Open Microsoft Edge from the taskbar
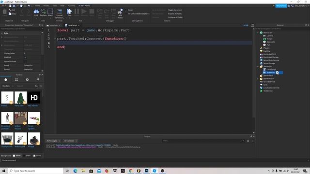310x174 pixels. click(76, 171)
